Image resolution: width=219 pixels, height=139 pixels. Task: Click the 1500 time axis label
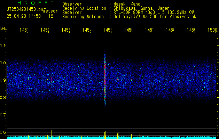[213, 30]
